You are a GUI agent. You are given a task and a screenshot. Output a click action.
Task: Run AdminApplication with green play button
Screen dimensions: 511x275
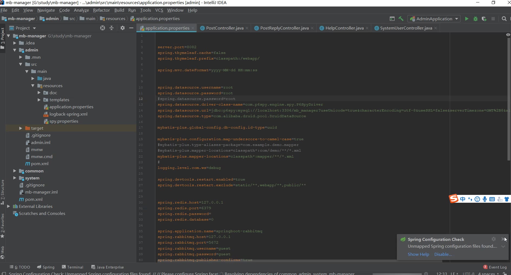467,19
